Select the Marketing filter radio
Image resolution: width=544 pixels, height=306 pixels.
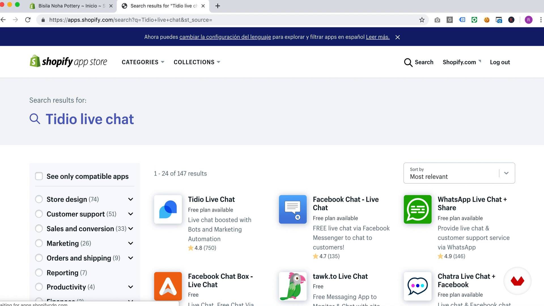tap(39, 243)
